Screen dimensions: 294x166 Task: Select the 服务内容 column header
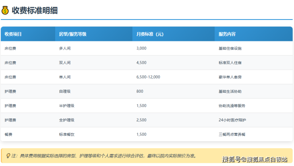point(228,34)
